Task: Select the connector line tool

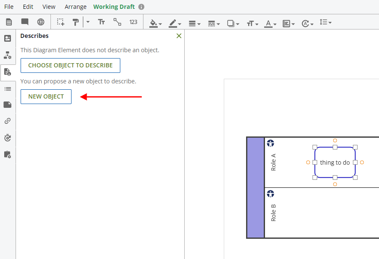Action: tap(117, 22)
